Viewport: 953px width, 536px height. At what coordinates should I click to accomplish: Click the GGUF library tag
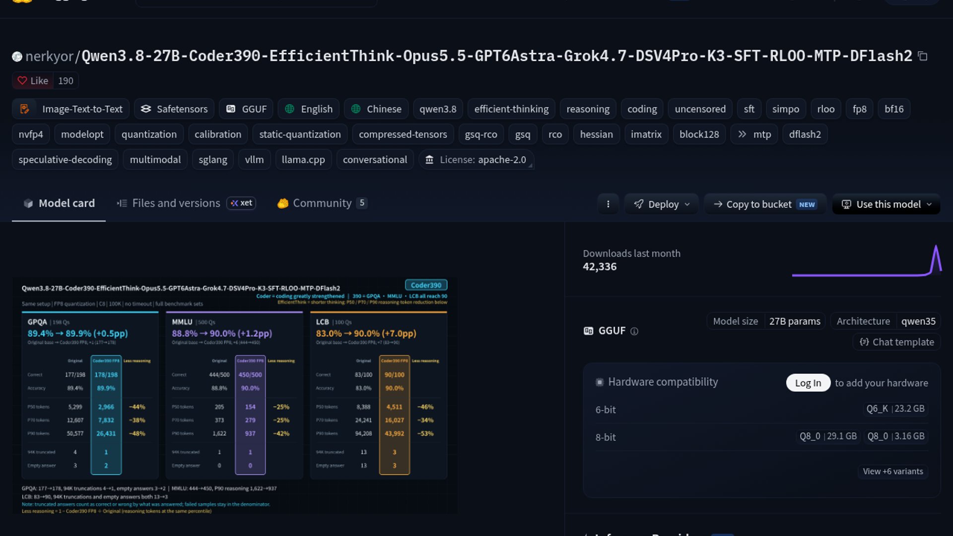[246, 109]
